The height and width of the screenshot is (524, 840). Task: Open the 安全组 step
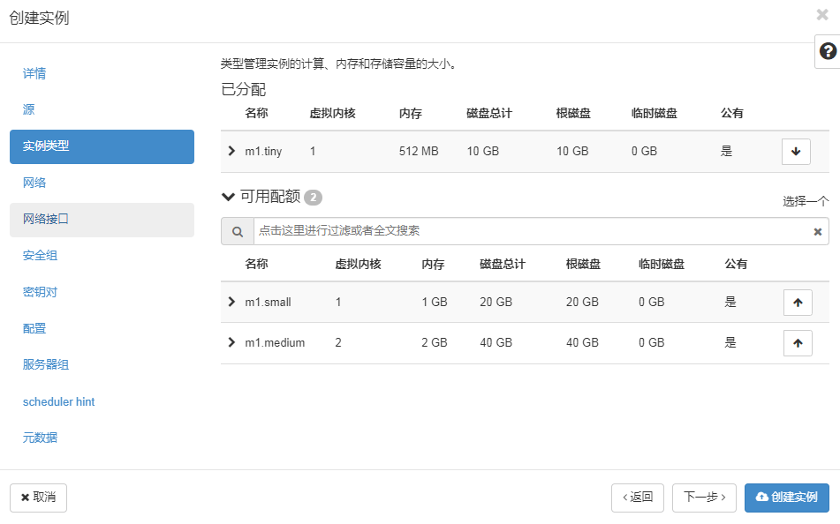point(40,255)
